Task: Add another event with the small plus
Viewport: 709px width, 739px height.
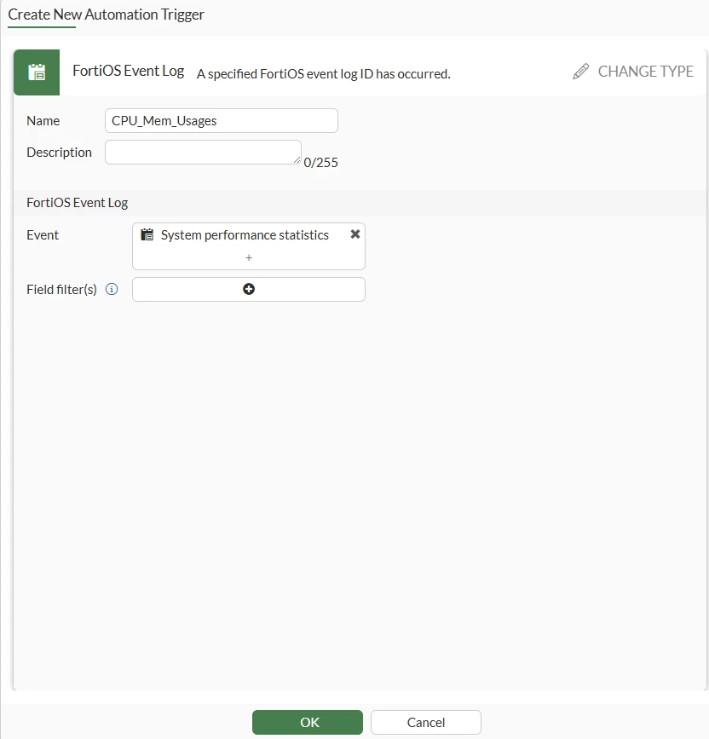Action: tap(249, 257)
